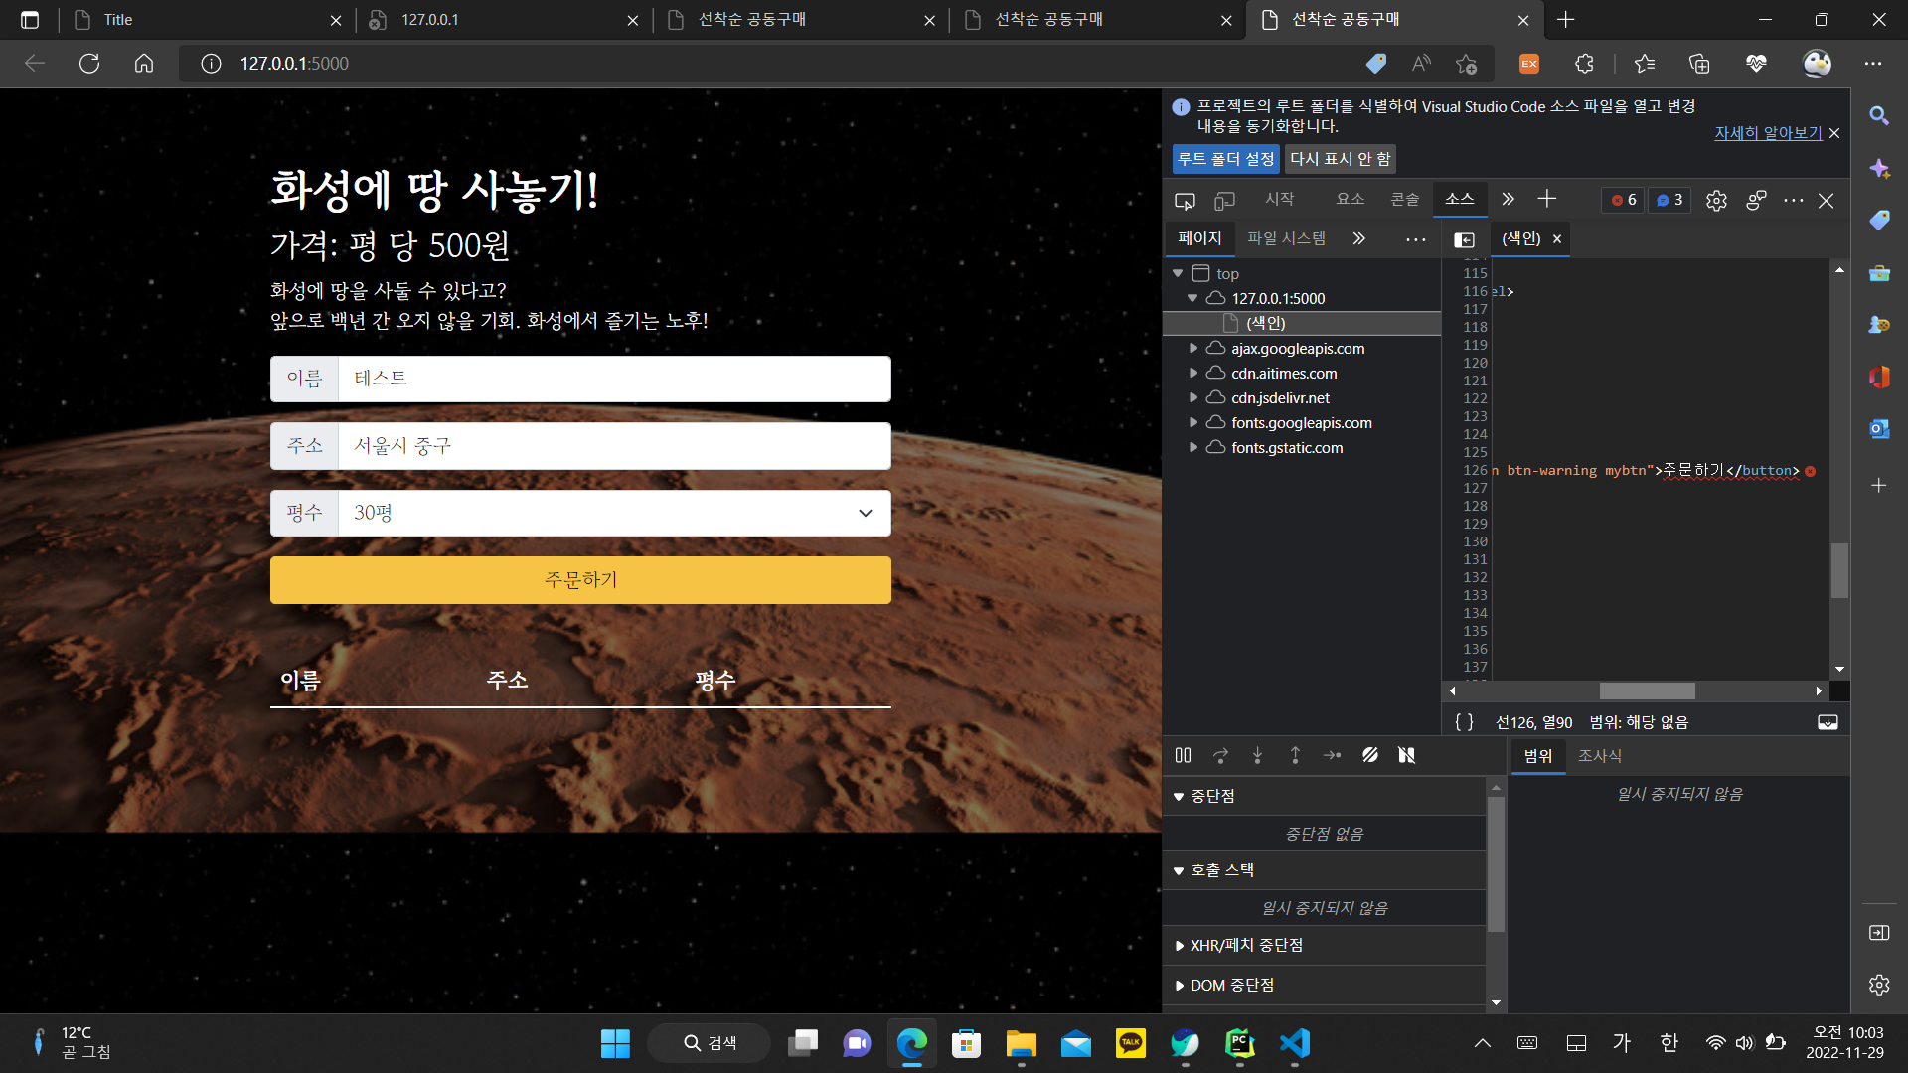Expand fonts.googleapis.com tree node
This screenshot has height=1073, width=1908.
(x=1192, y=422)
